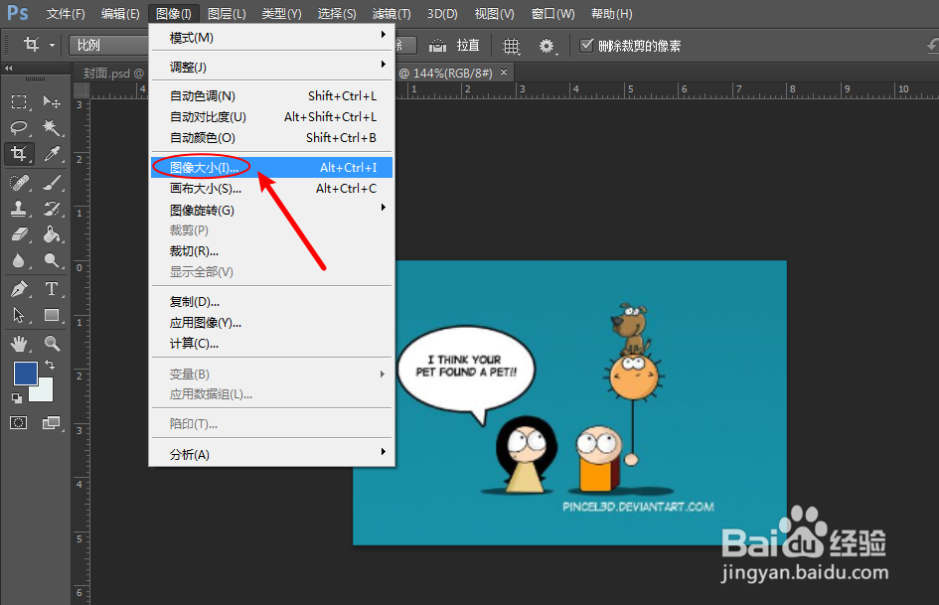Viewport: 939px width, 605px height.
Task: Expand 调整(J) submenu
Action: pos(272,67)
